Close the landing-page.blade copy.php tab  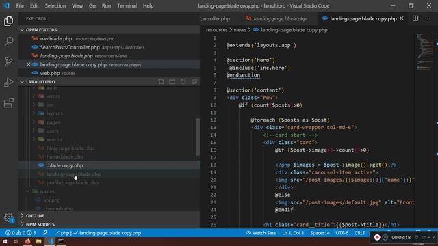click(402, 18)
